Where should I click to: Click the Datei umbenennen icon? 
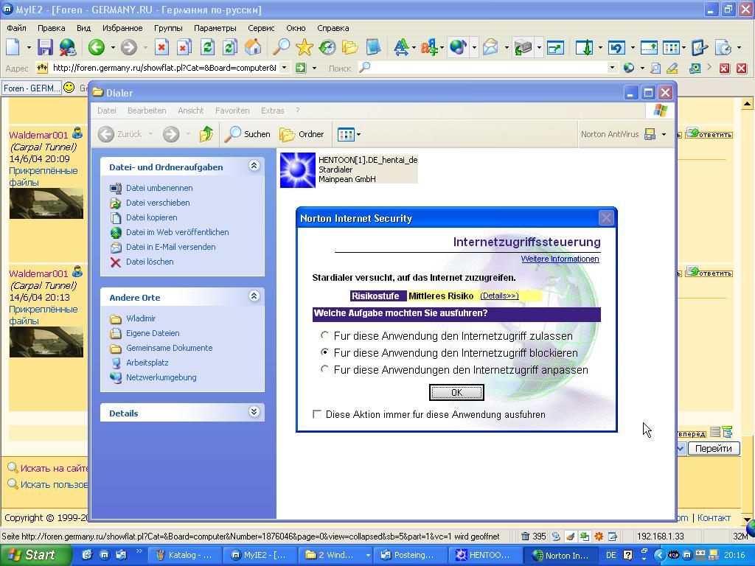[116, 188]
